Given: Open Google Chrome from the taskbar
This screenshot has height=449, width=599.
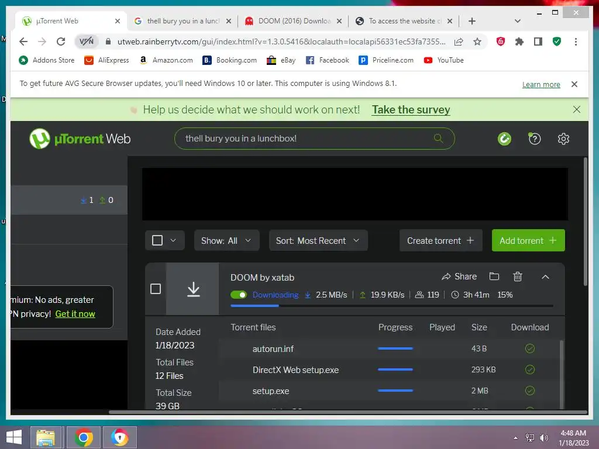Looking at the screenshot, I should point(83,437).
